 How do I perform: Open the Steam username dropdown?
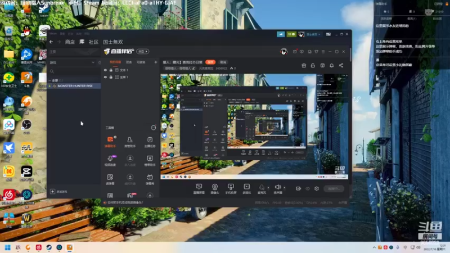click(x=313, y=34)
